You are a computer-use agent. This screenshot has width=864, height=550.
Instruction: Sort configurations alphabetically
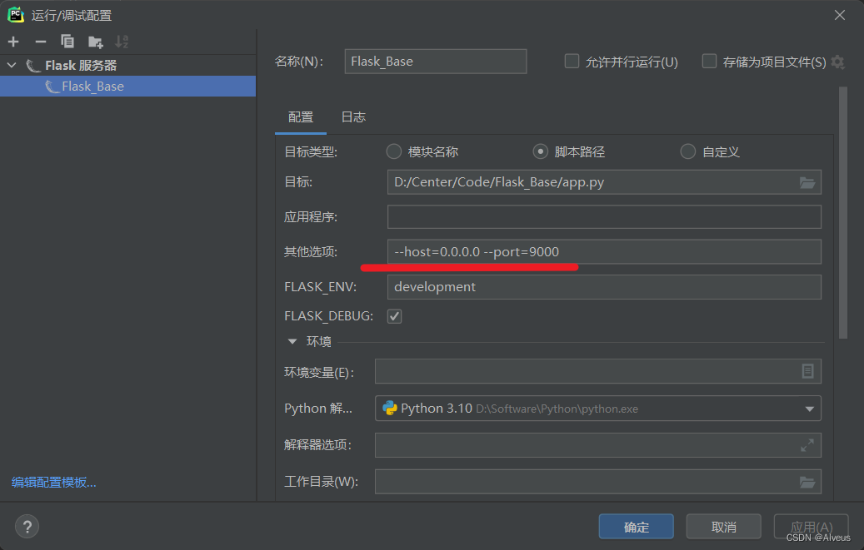point(122,42)
